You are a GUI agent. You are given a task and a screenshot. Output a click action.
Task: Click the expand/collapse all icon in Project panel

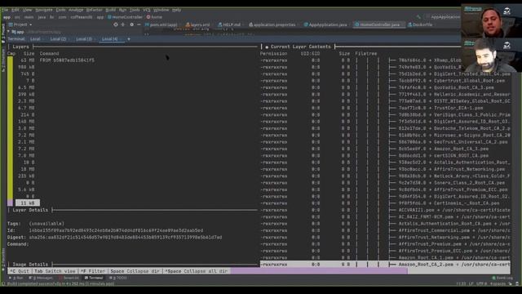tap(123, 24)
